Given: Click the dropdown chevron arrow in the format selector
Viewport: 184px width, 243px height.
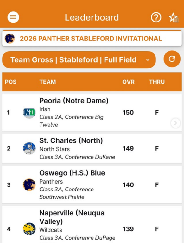Looking at the screenshot, I should 148,60.
